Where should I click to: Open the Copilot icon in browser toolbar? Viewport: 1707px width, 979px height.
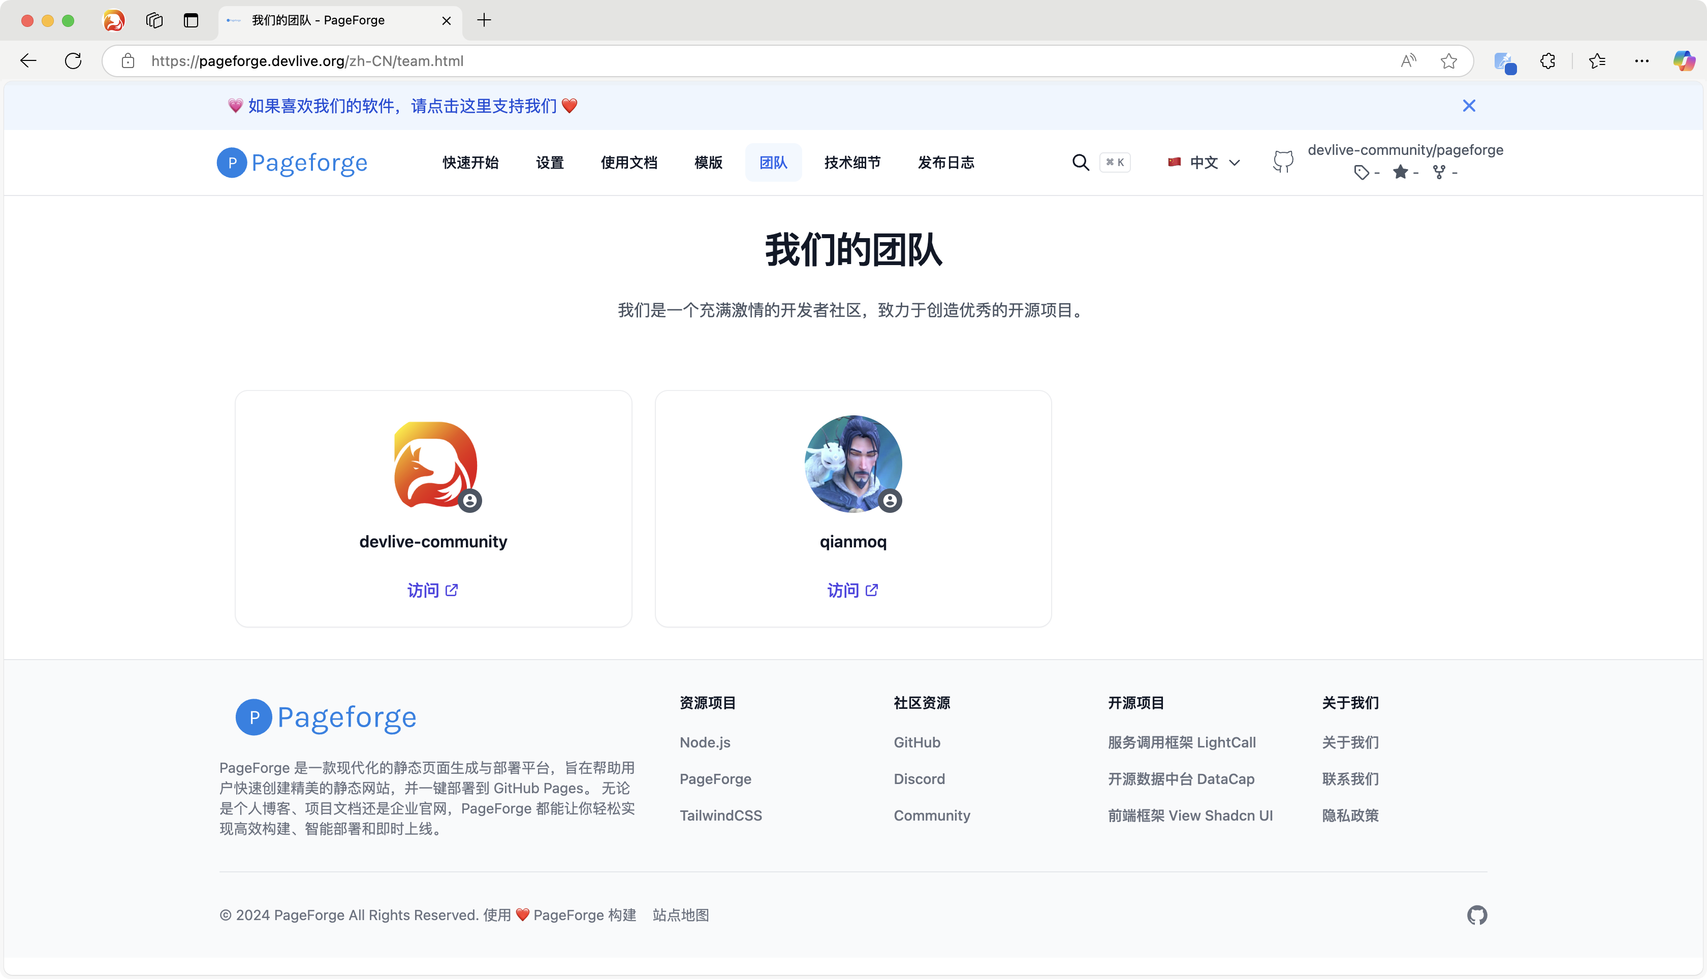click(x=1684, y=61)
